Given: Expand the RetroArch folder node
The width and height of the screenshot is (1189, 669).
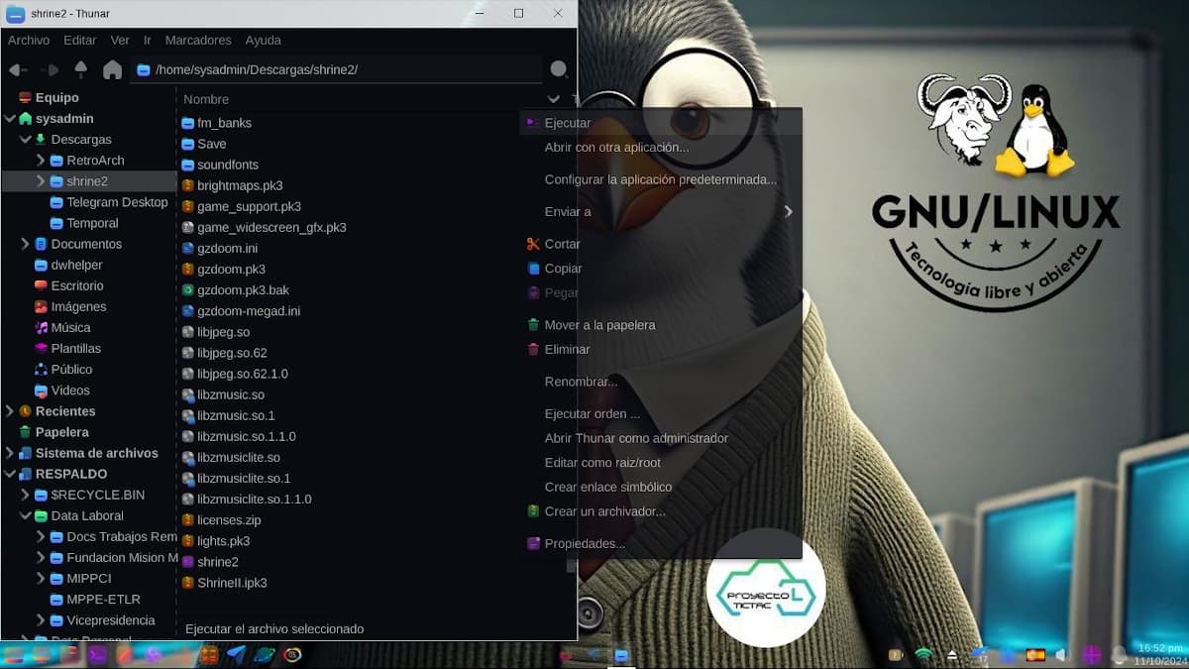Looking at the screenshot, I should [41, 161].
